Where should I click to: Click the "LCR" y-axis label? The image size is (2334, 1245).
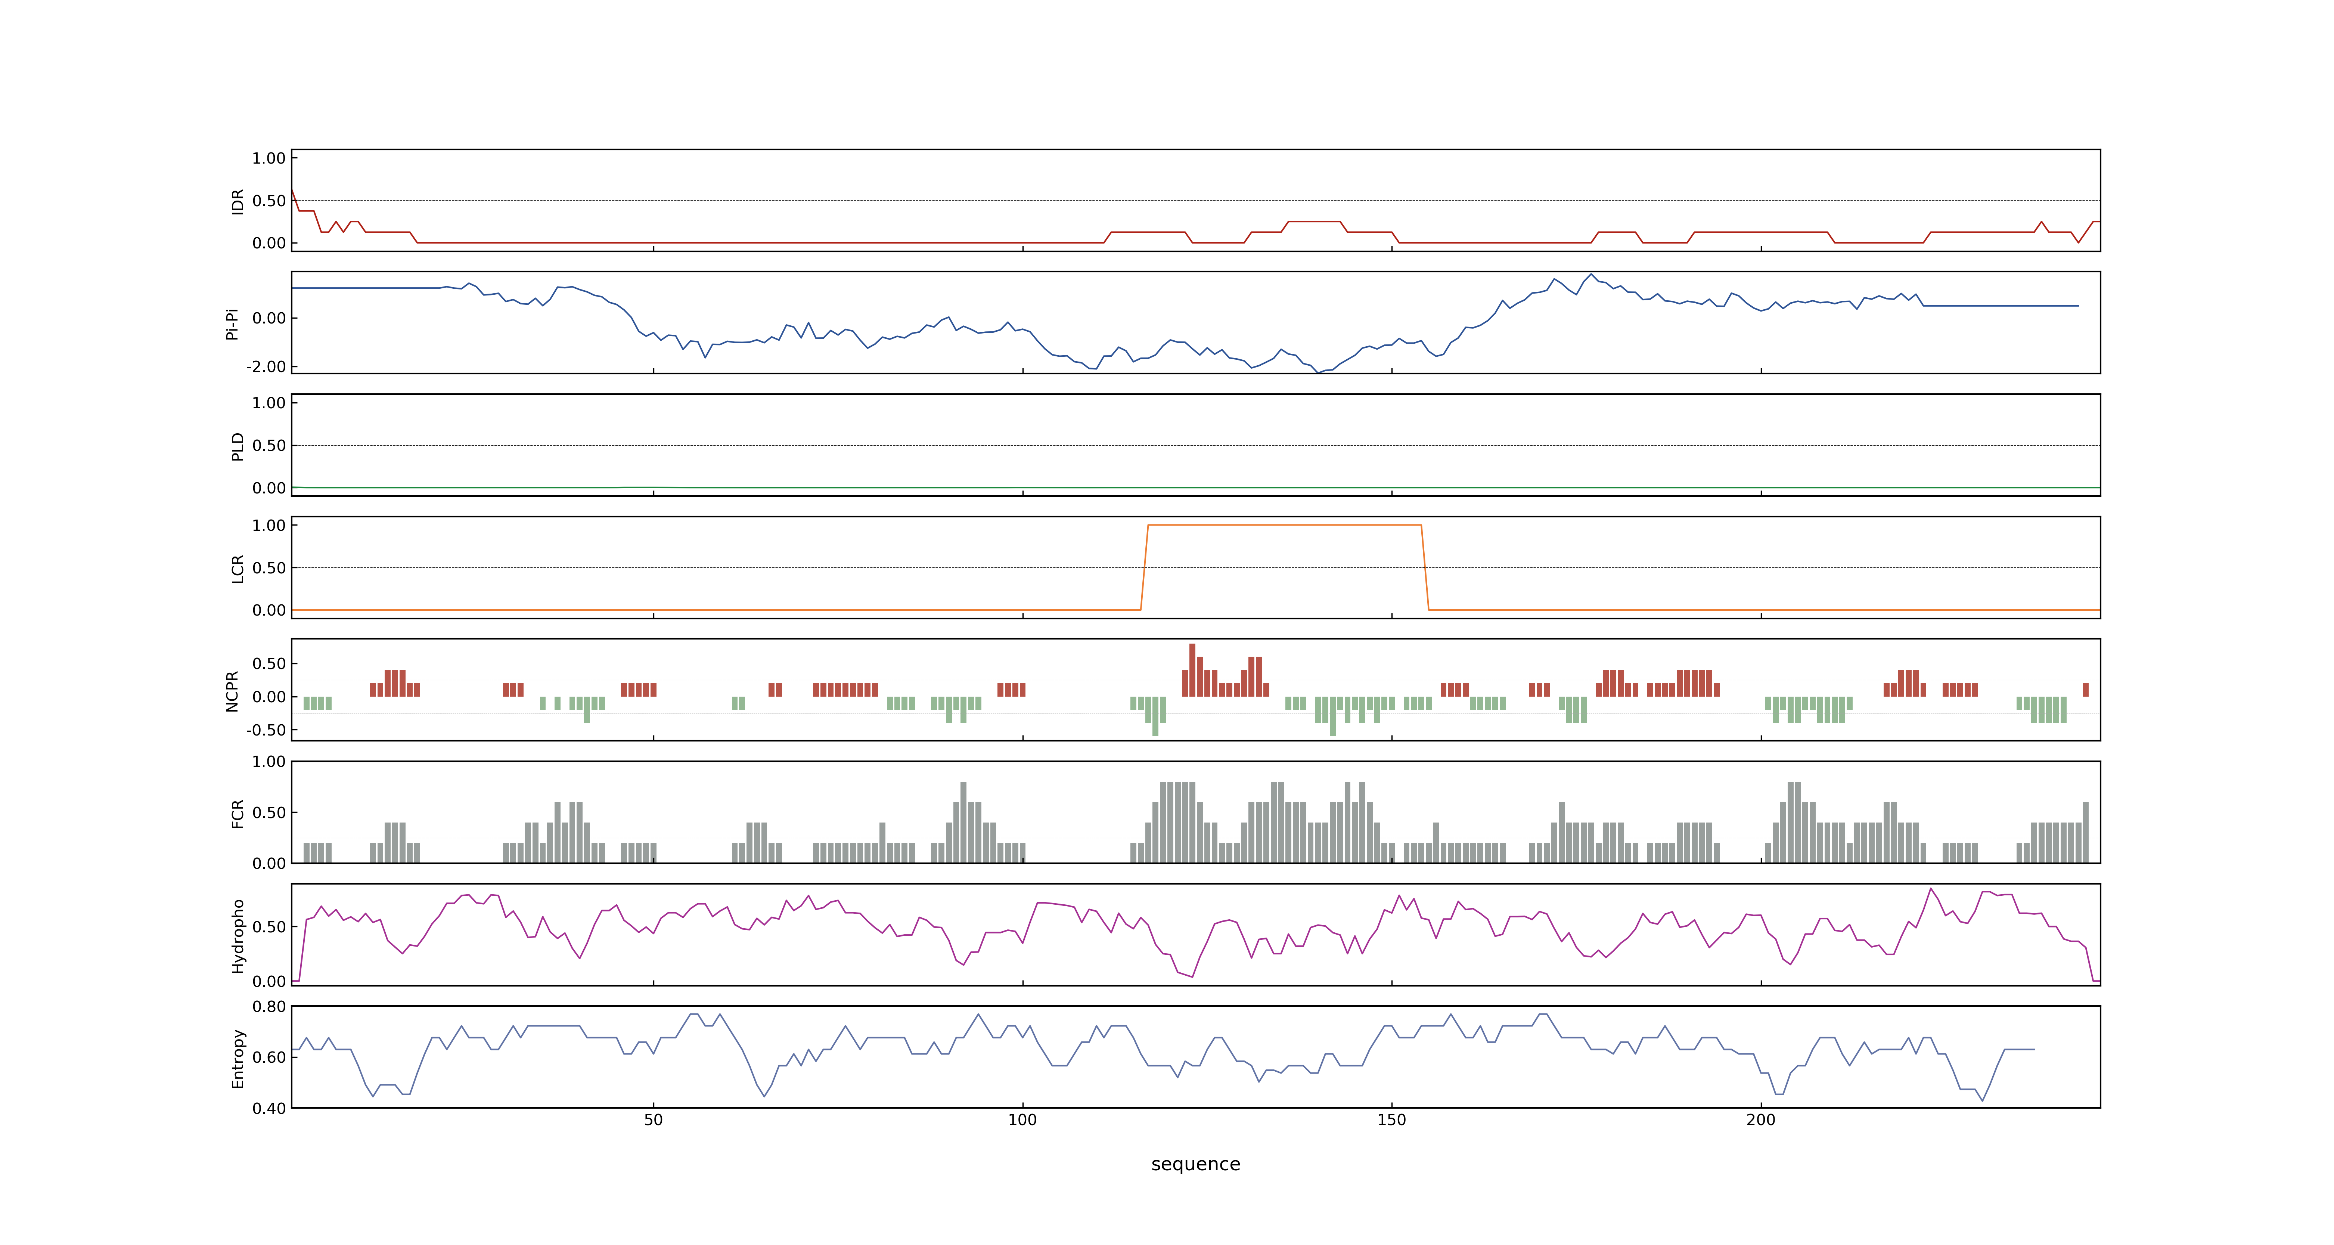[238, 568]
